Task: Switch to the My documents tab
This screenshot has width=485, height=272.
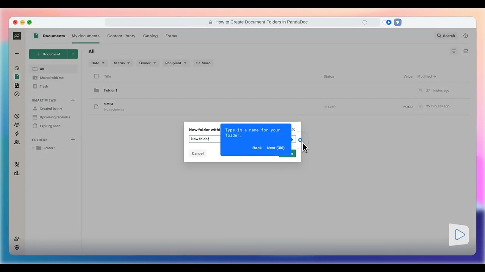Action: [86, 36]
